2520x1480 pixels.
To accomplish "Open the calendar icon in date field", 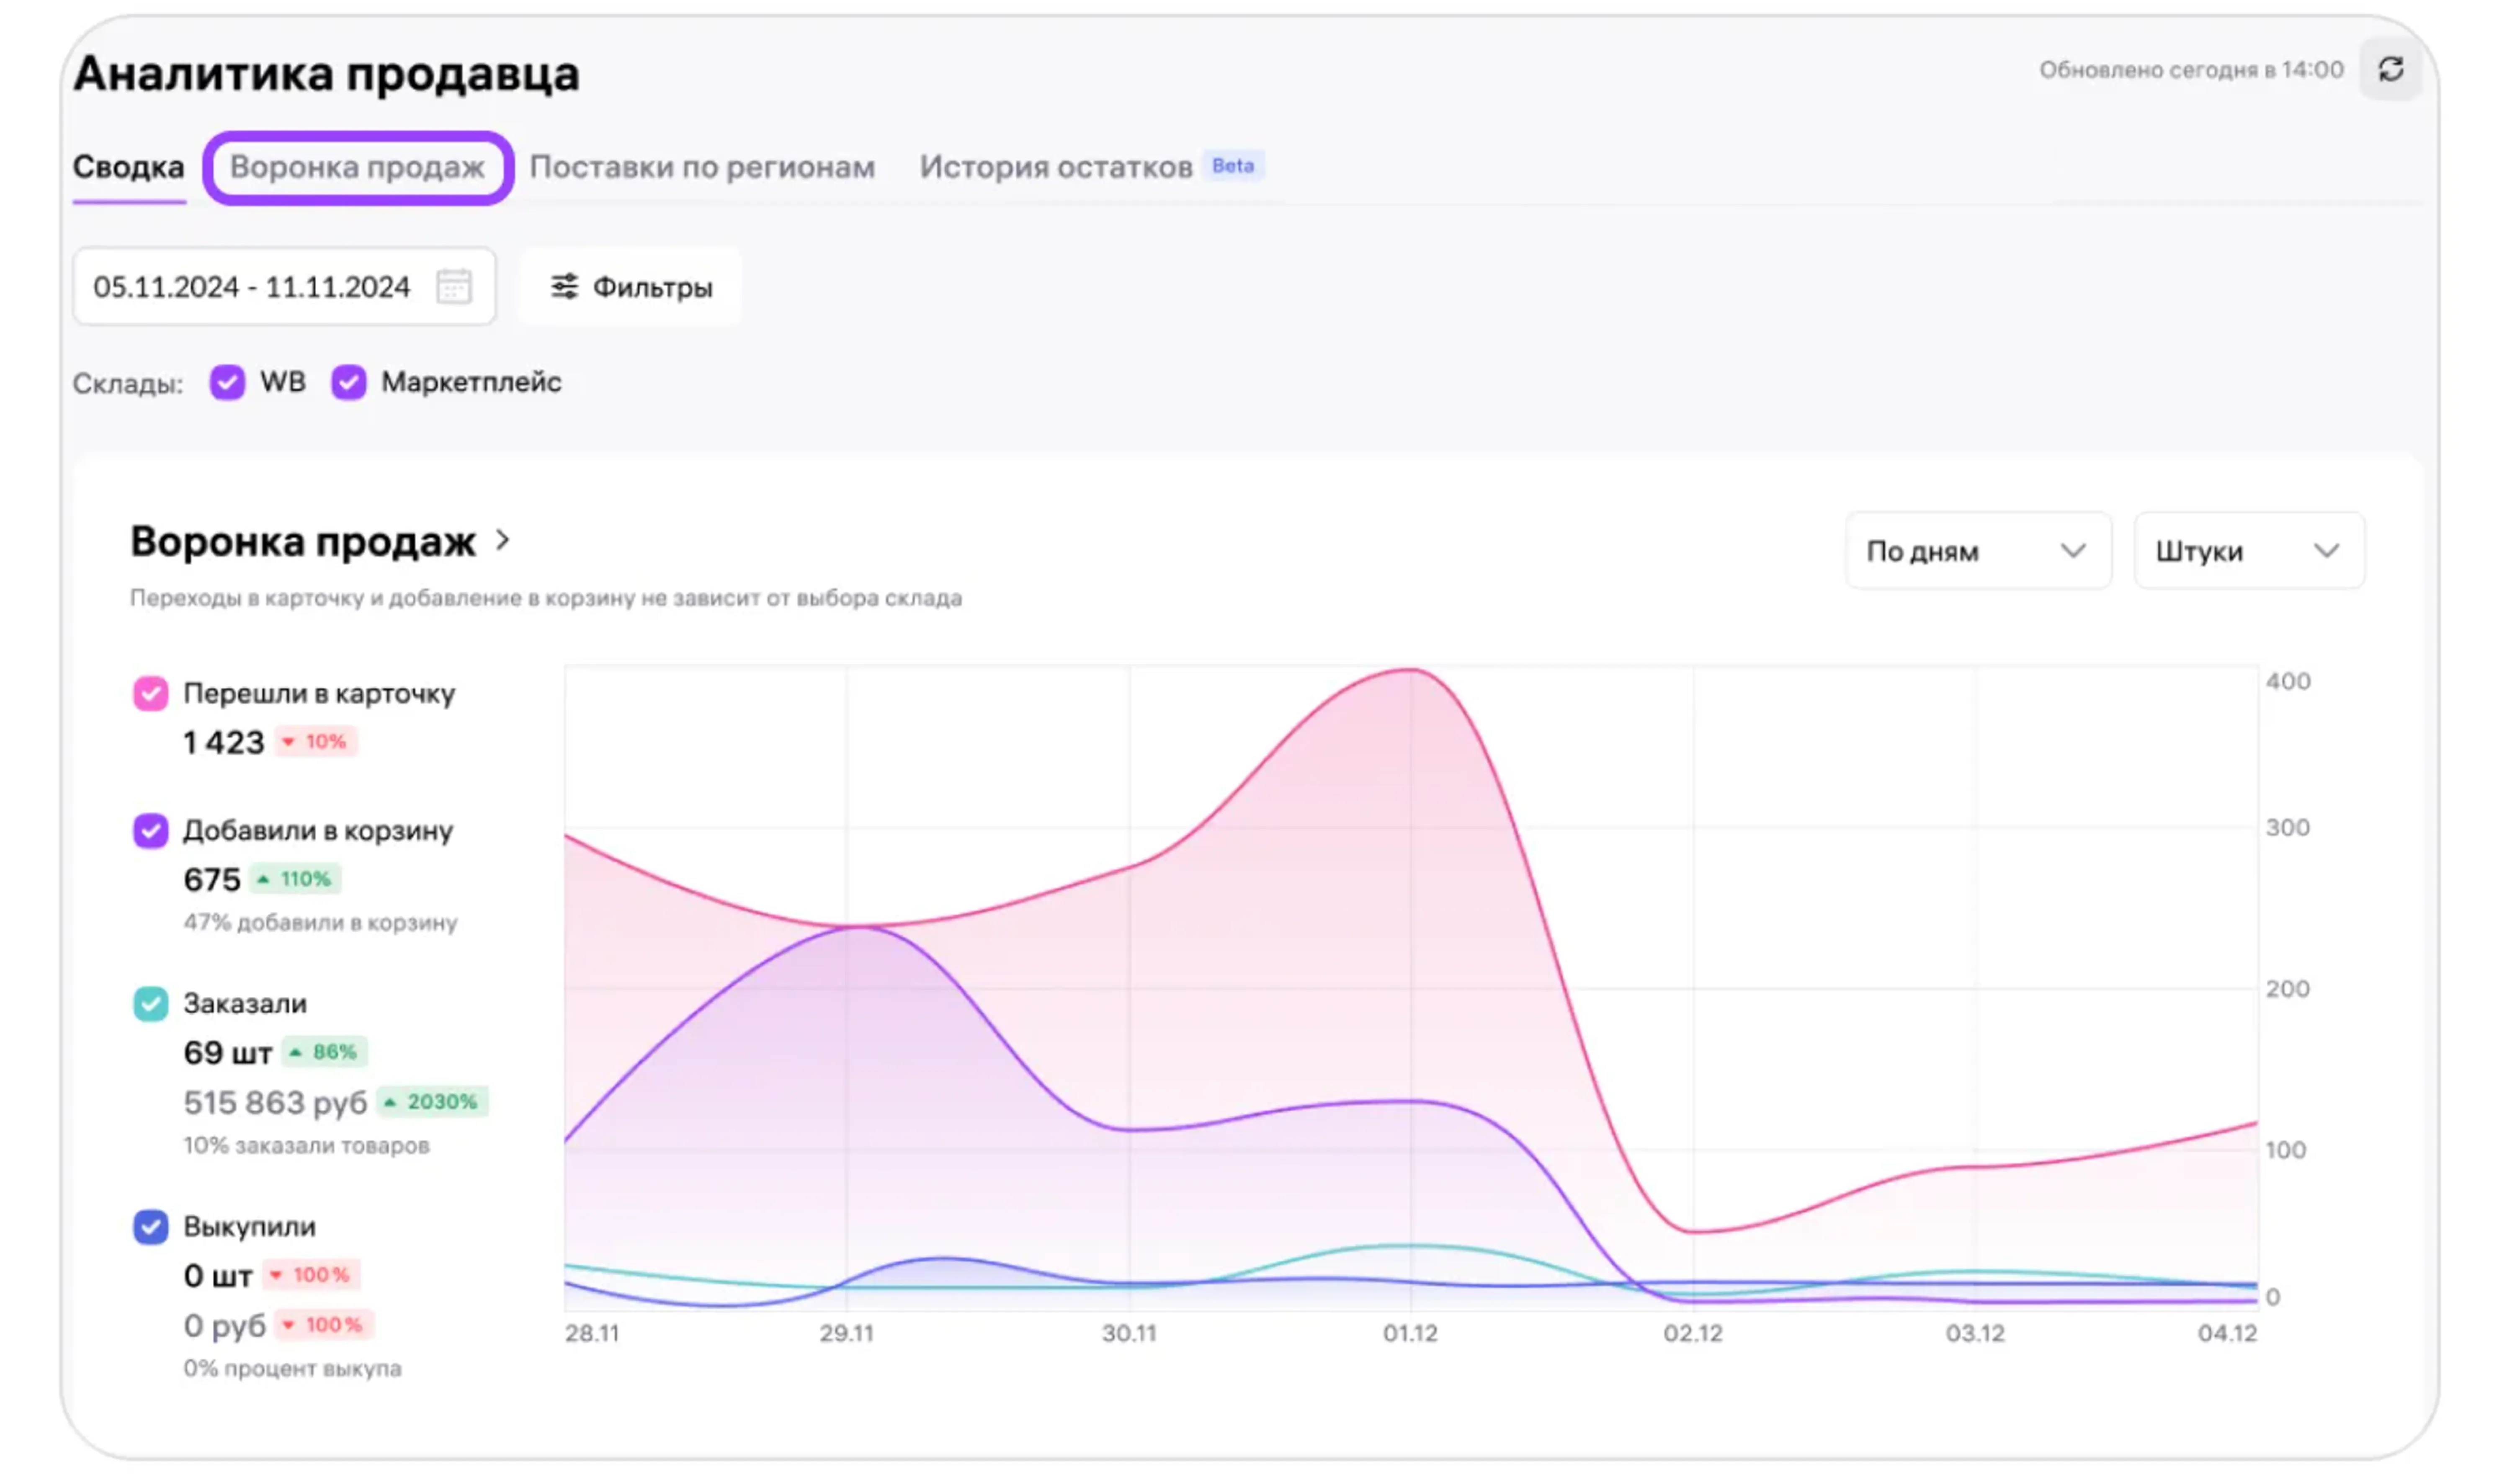I will tap(453, 287).
